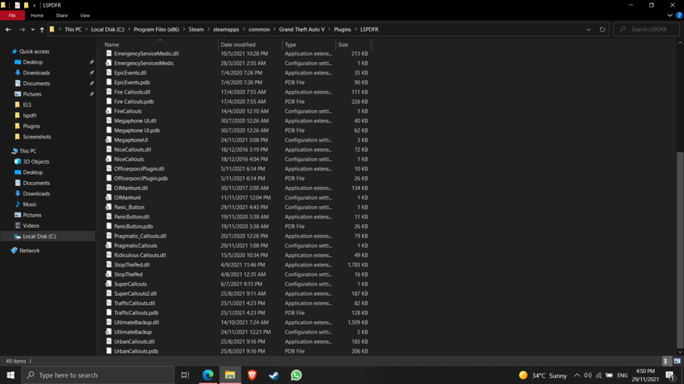684x384 pixels.
Task: Open WhatsApp from the taskbar
Action: coord(296,375)
